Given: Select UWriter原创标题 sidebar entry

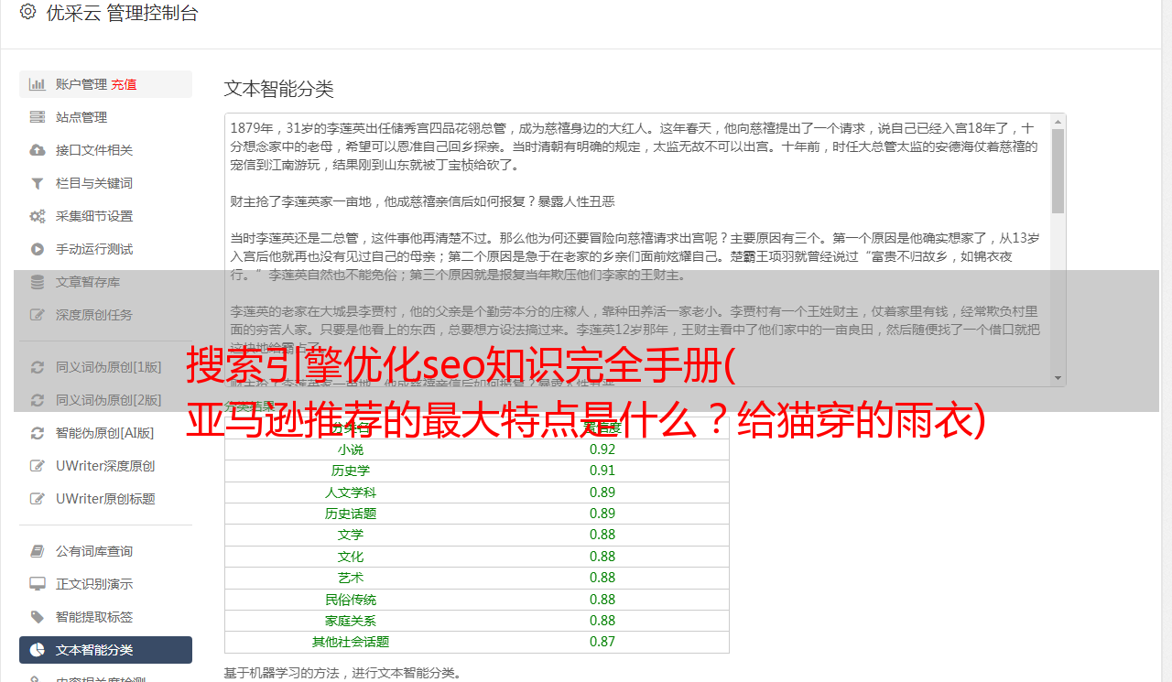Looking at the screenshot, I should [x=105, y=499].
